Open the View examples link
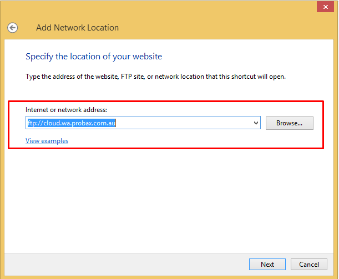This screenshot has height=279, width=339. pyautogui.click(x=47, y=141)
